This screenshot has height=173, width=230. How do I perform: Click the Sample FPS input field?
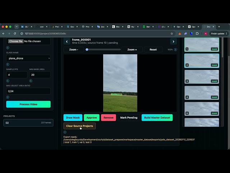click(x=17, y=75)
